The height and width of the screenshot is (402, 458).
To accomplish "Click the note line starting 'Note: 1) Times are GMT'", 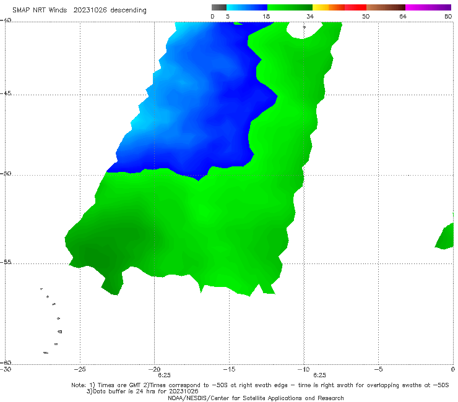I will 260,385.
